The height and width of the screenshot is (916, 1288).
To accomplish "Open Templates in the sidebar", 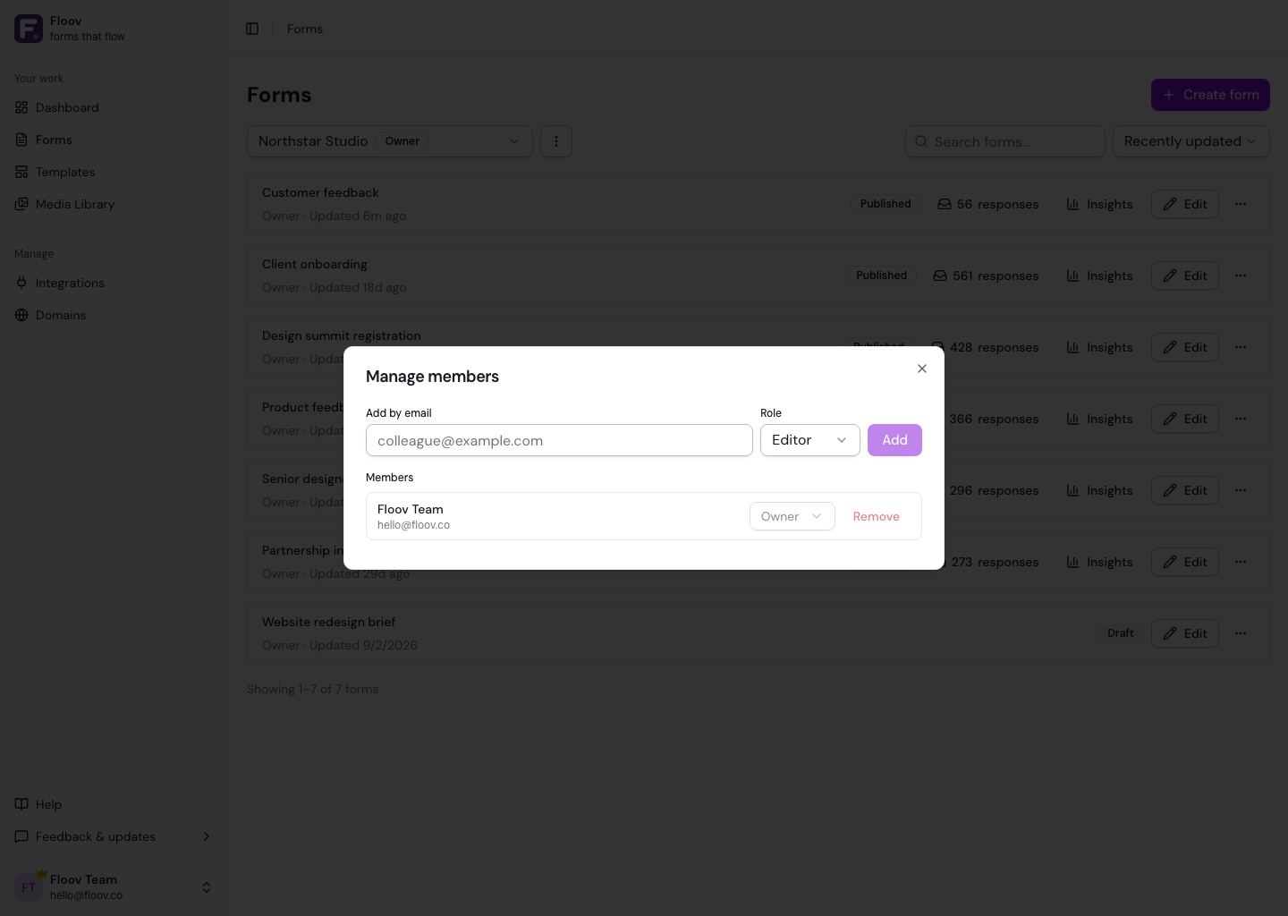I will point(114,172).
